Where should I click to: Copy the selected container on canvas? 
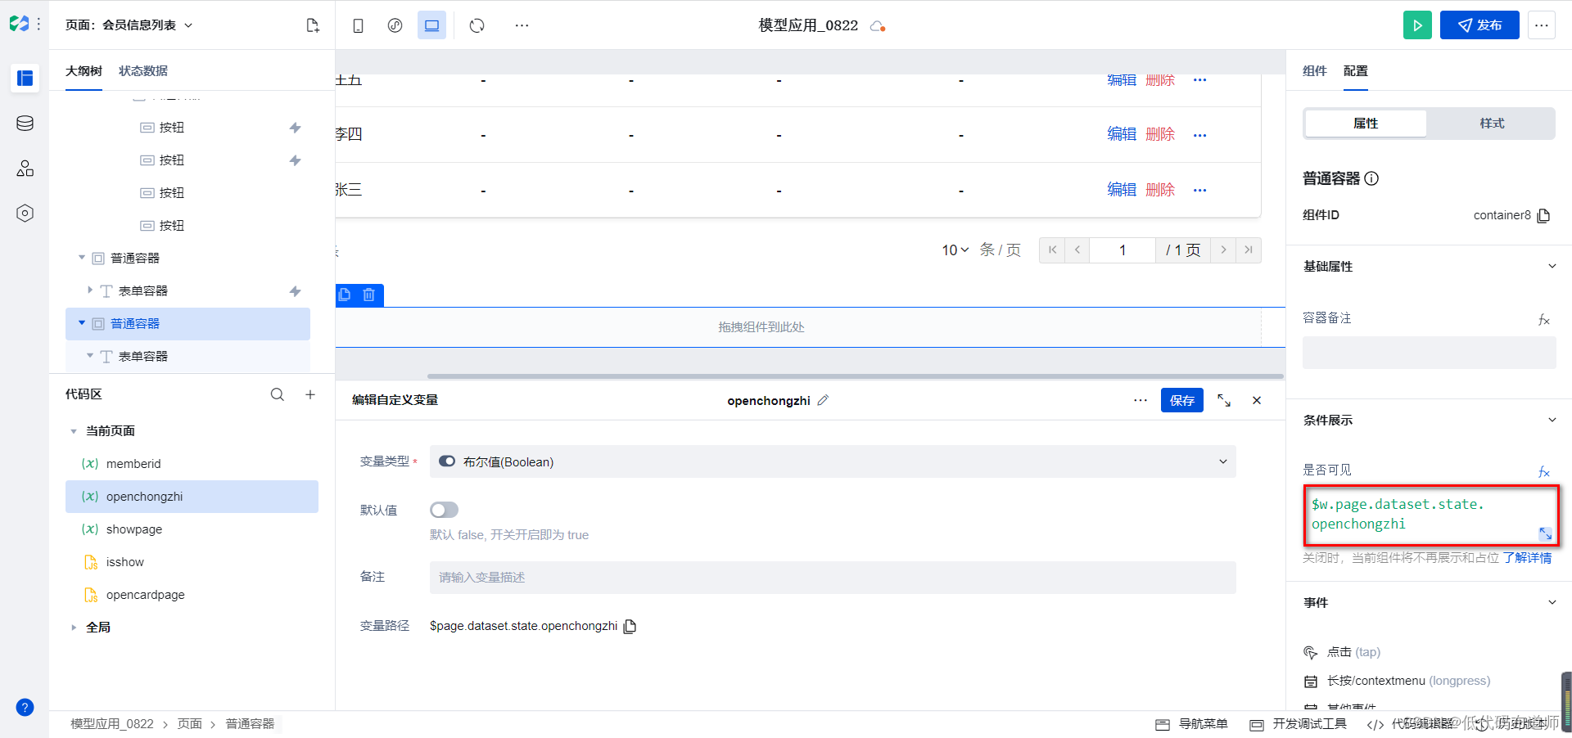(345, 295)
